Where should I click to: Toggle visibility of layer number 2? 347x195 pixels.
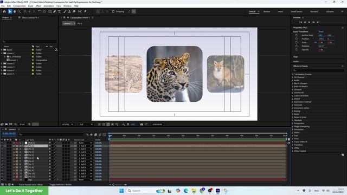point(2,146)
